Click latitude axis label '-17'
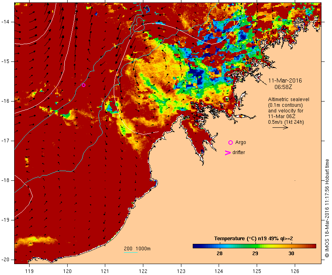332x275 pixels. click(5, 141)
